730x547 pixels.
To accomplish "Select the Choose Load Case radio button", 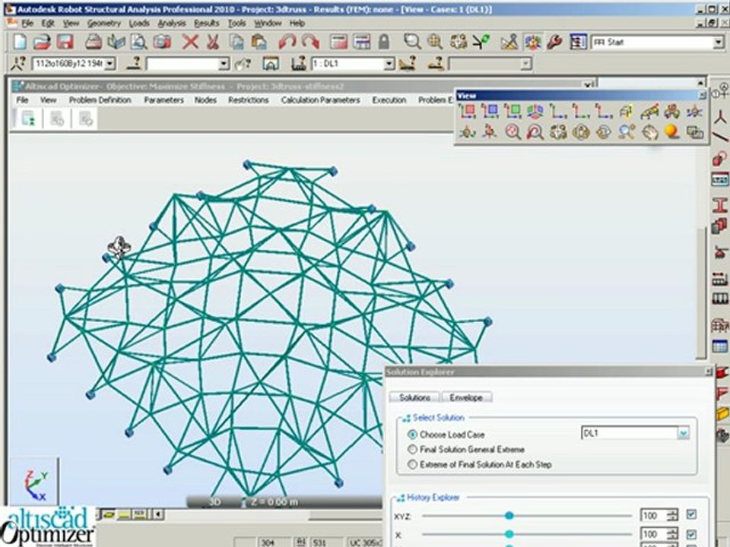I will click(412, 435).
